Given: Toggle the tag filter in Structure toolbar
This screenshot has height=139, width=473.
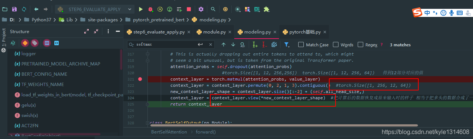Looking at the screenshot, I should pos(34,43).
